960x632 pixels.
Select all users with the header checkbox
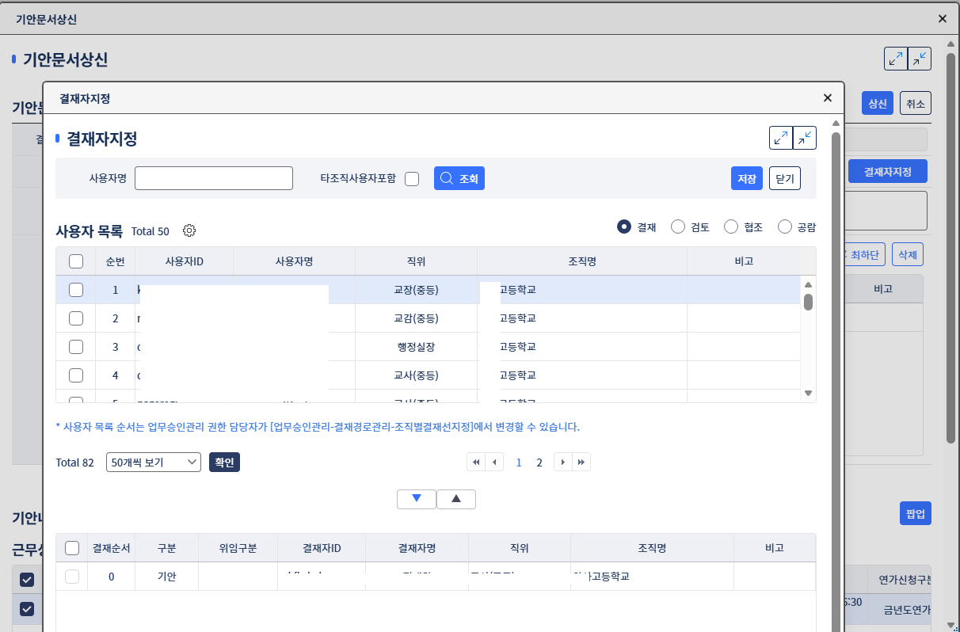click(76, 261)
